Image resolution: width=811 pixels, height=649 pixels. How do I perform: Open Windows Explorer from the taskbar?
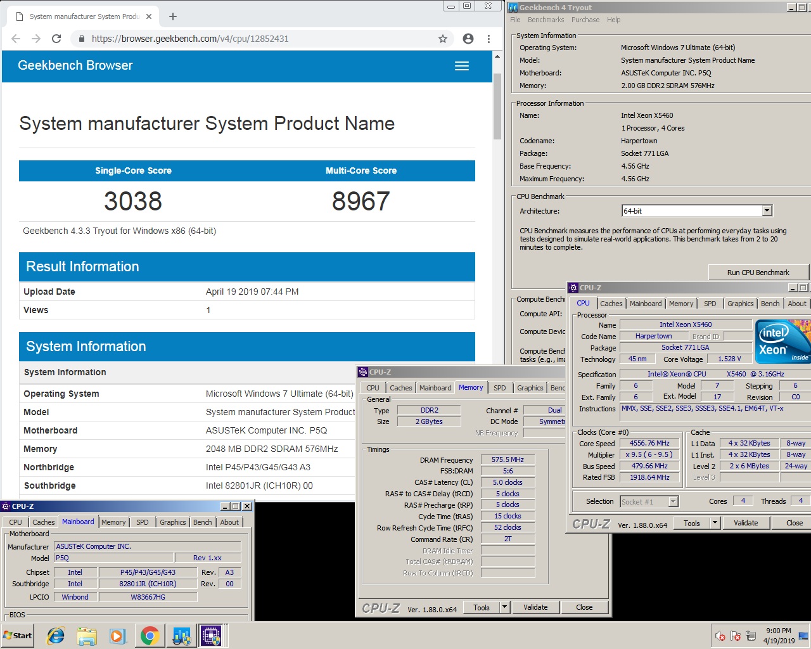pyautogui.click(x=87, y=636)
